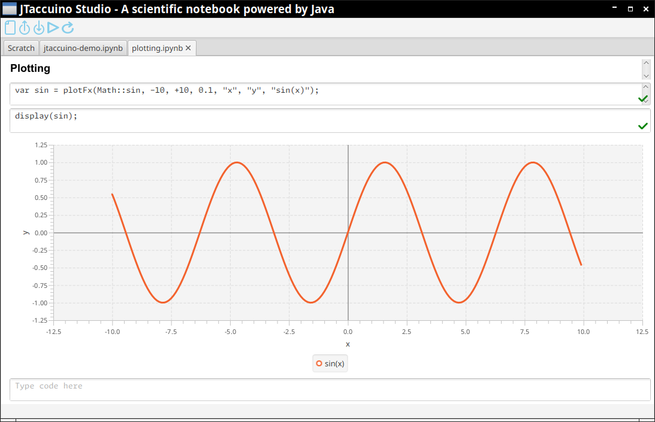655x422 pixels.
Task: Click up arrow in plotFx cell scrollbar
Action: (x=645, y=87)
